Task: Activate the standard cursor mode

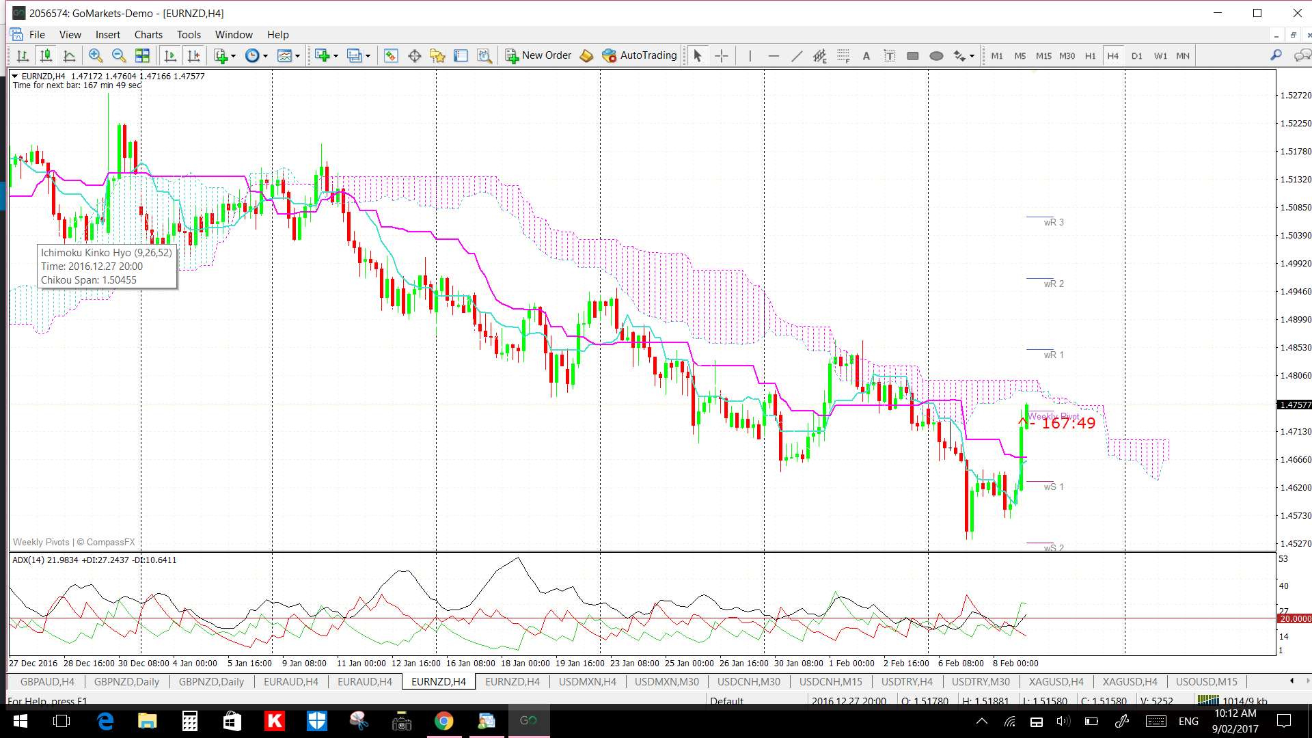Action: point(697,56)
